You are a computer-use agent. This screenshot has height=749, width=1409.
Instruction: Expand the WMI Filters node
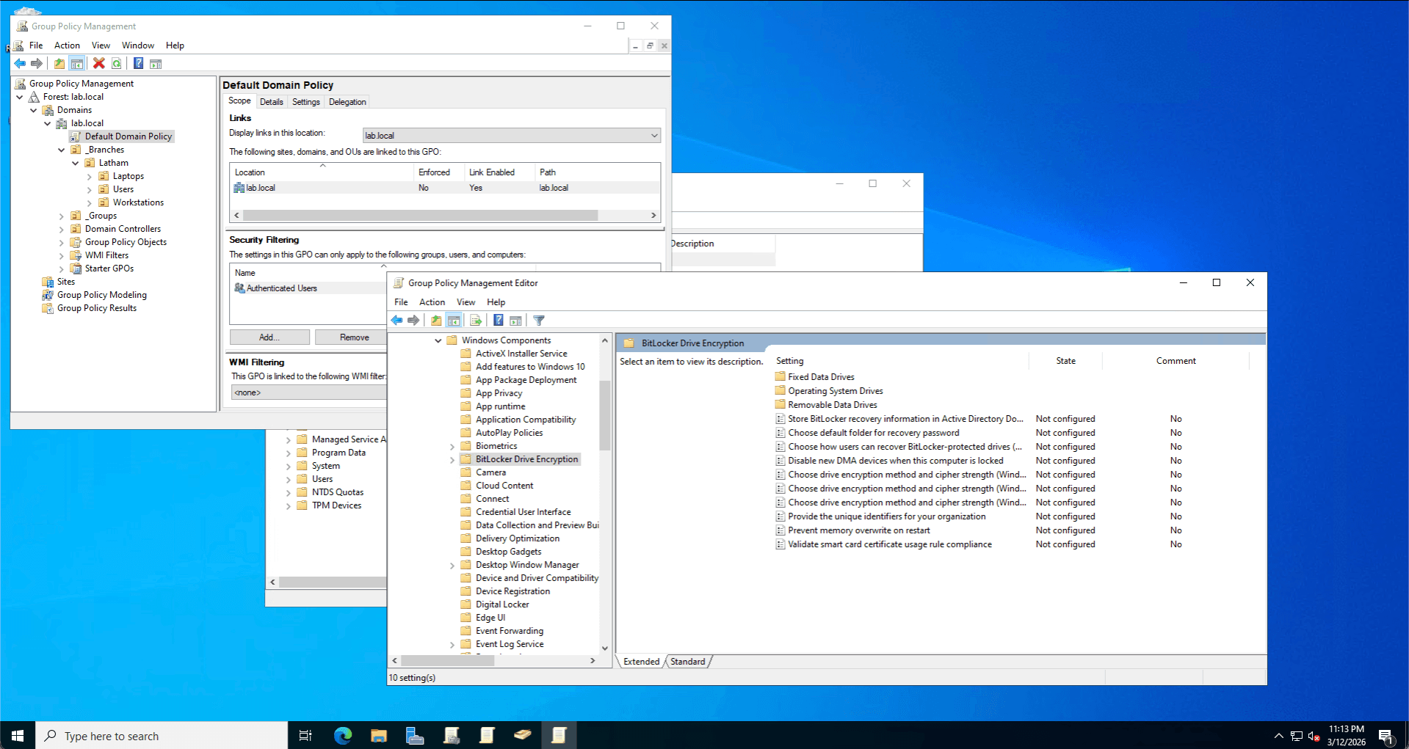tap(61, 255)
